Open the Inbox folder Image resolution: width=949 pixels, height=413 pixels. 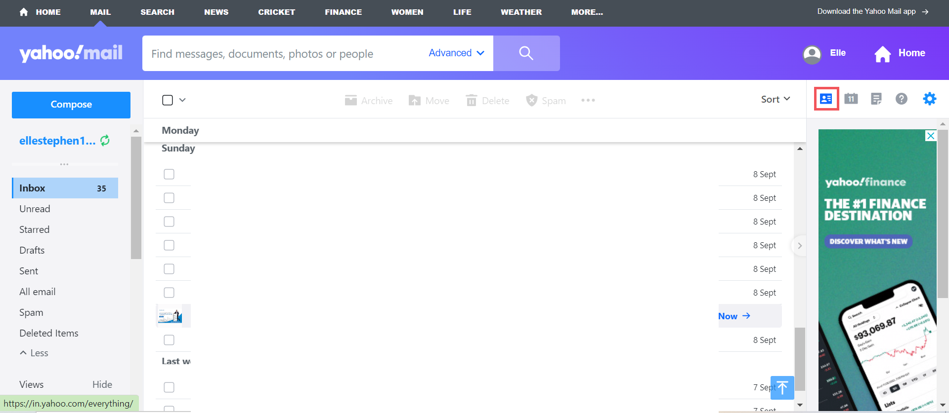pos(65,188)
